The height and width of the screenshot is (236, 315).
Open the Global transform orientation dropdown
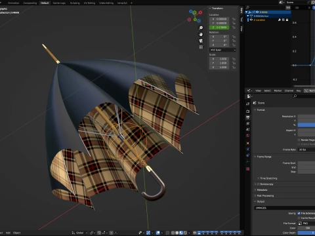pyautogui.click(x=79, y=233)
